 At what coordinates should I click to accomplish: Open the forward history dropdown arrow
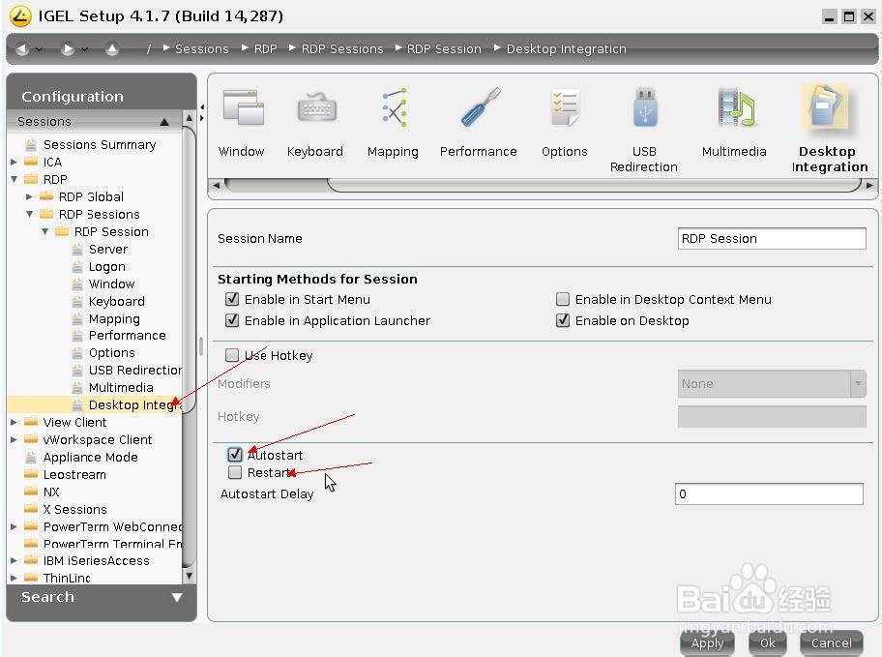point(84,49)
